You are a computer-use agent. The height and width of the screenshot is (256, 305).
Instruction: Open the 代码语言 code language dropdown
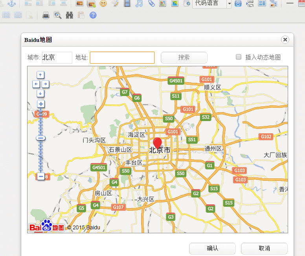pyautogui.click(x=212, y=3)
